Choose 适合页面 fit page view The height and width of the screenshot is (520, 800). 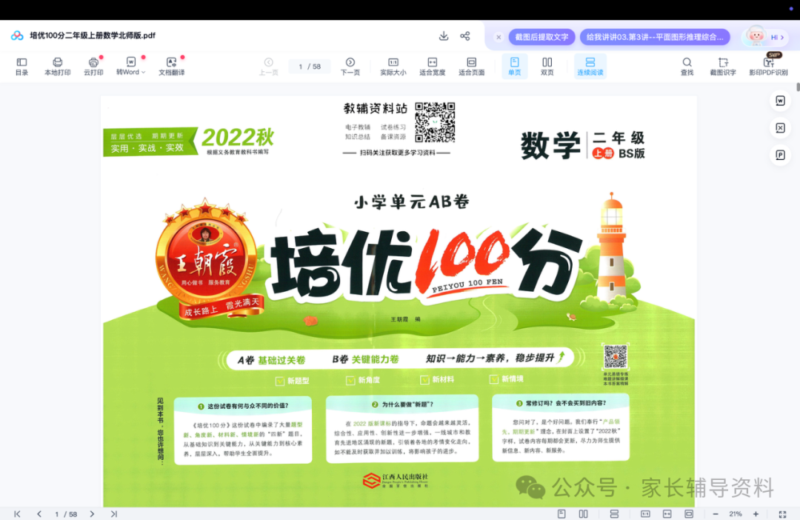click(x=471, y=67)
